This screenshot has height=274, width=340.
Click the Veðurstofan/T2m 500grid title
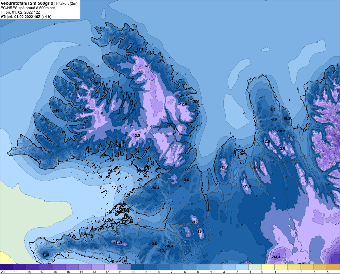click(x=28, y=3)
